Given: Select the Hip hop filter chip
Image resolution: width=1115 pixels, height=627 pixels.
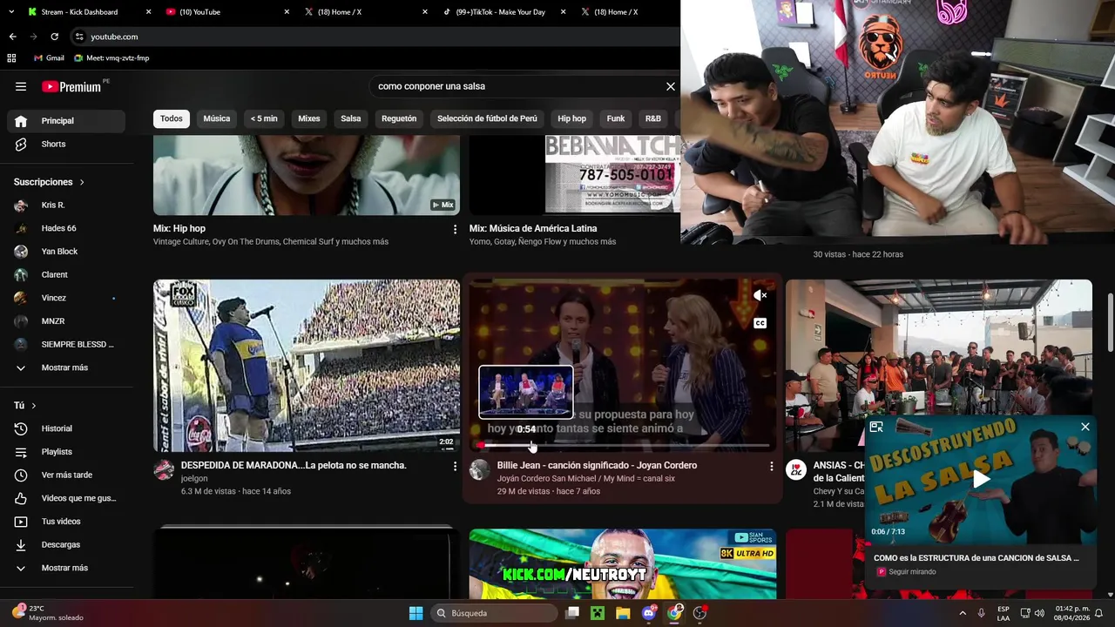Looking at the screenshot, I should point(572,118).
